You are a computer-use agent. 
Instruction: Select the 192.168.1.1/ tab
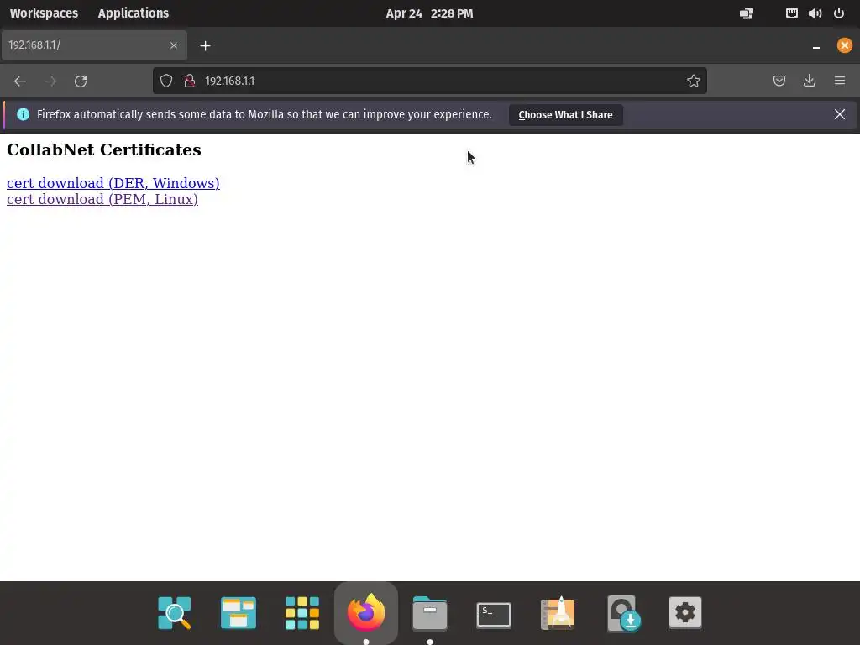(94, 45)
